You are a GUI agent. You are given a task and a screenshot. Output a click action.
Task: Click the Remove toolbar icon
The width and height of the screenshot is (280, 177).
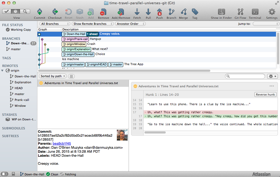point(103,12)
